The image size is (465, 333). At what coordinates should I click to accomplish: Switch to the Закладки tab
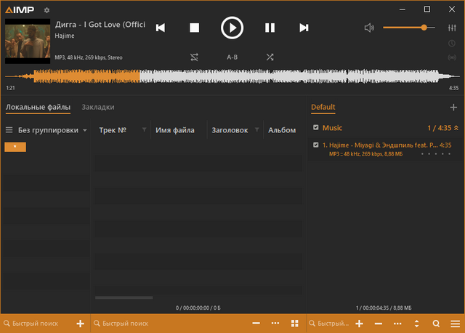pyautogui.click(x=98, y=107)
